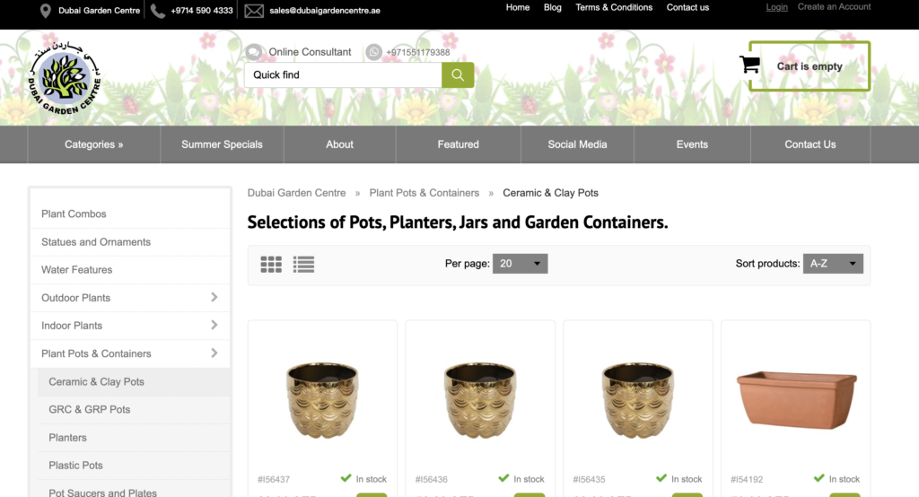Open the terracotta planter product thumbnail

point(797,400)
